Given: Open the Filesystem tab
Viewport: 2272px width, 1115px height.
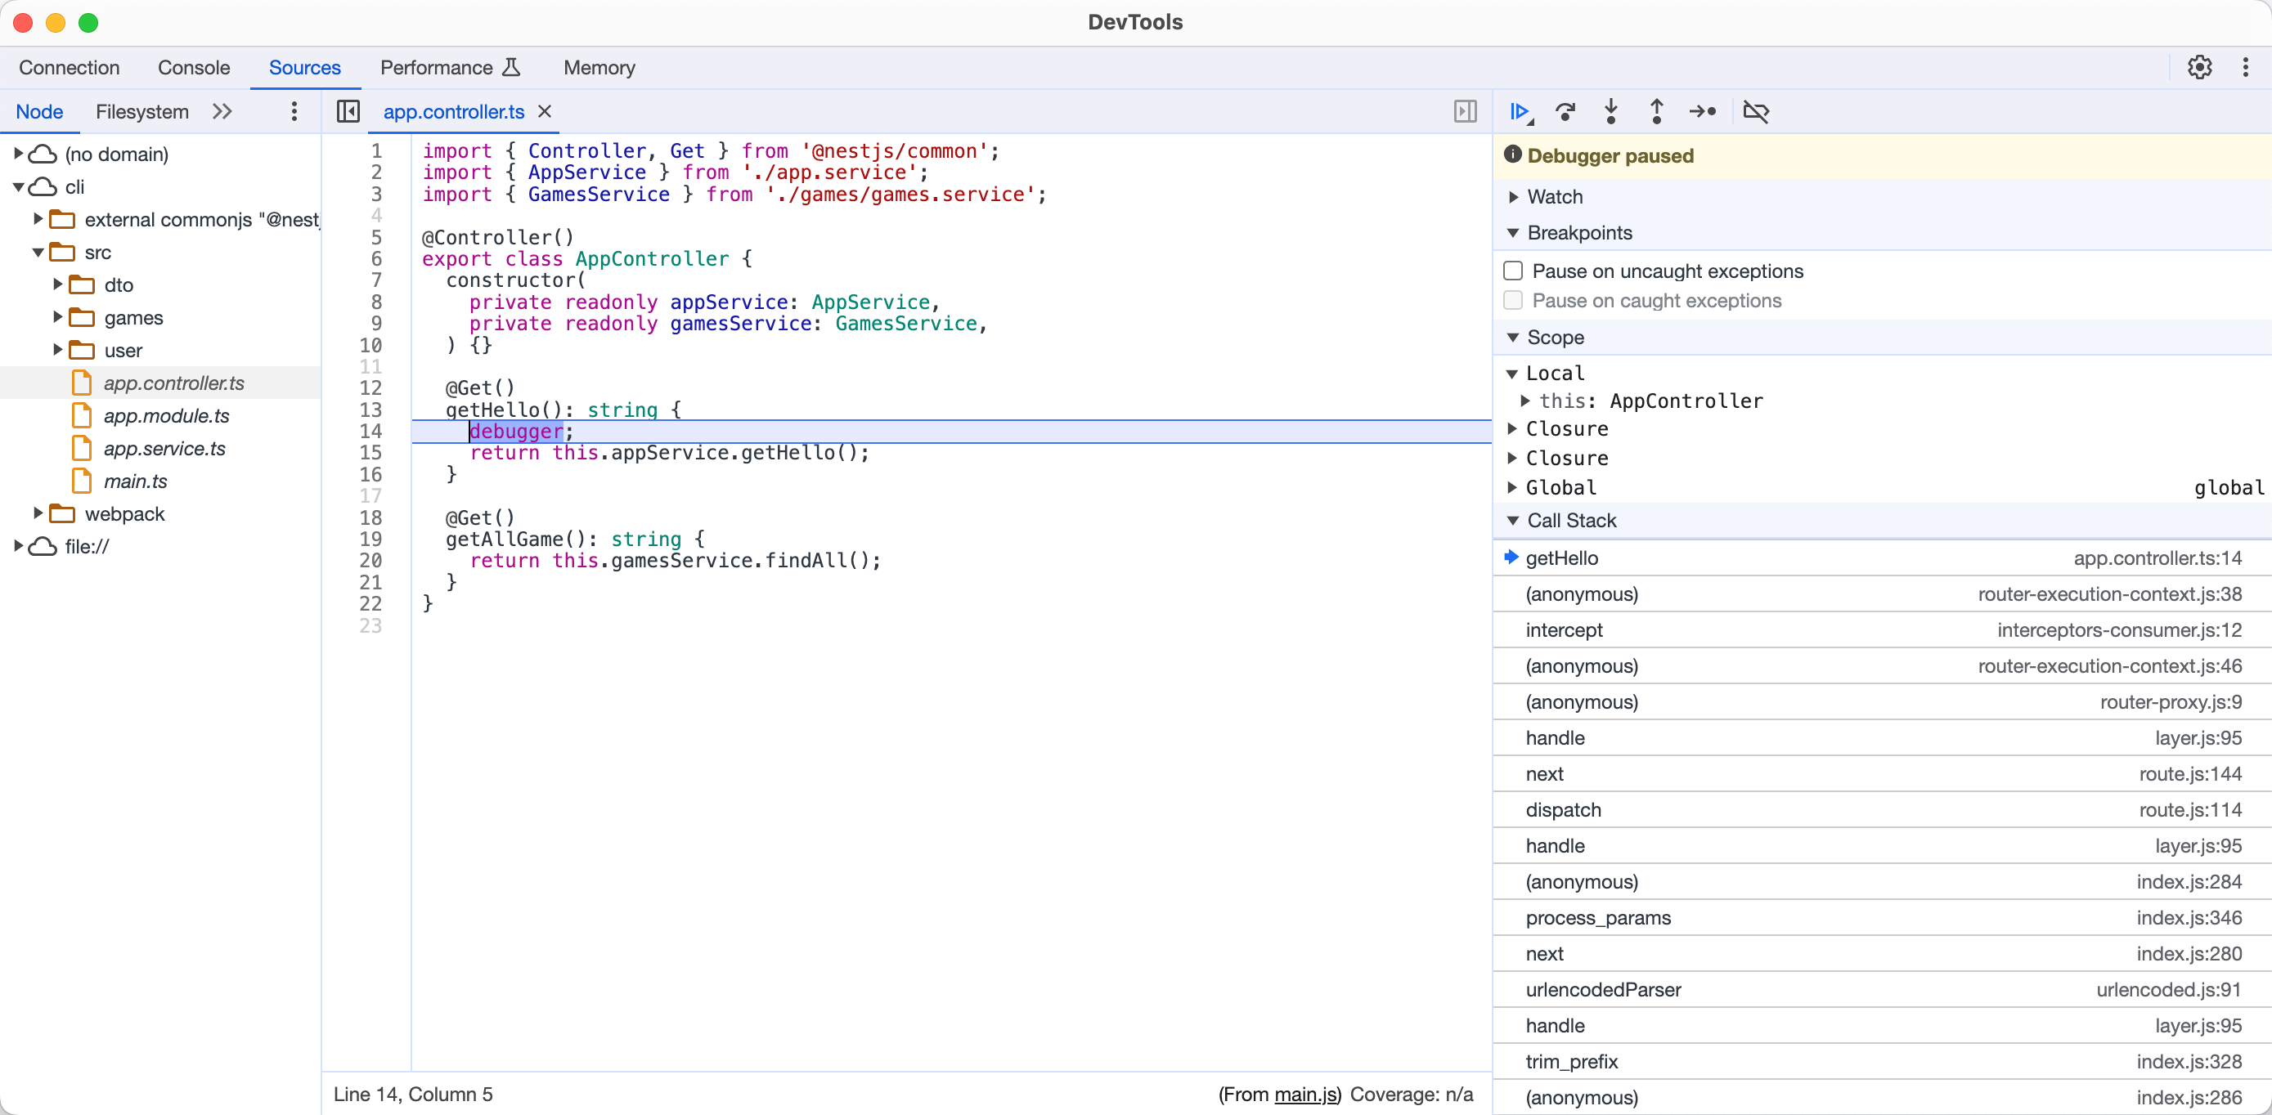Looking at the screenshot, I should pos(142,112).
